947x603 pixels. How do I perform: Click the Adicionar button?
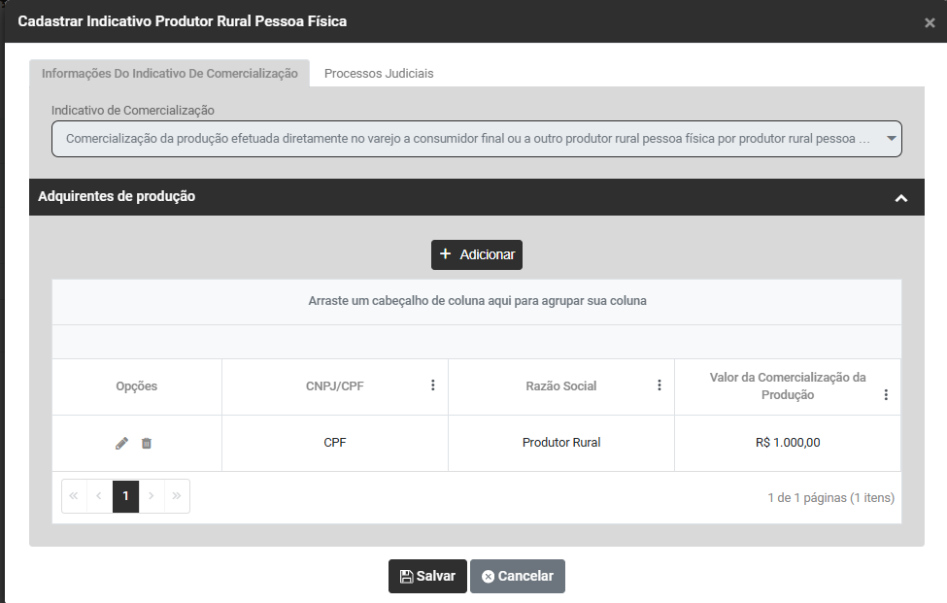pos(477,254)
